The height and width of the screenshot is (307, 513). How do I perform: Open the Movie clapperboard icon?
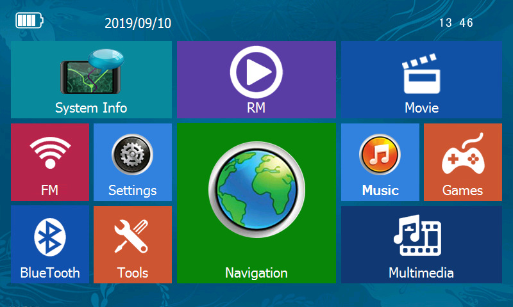[x=421, y=74]
